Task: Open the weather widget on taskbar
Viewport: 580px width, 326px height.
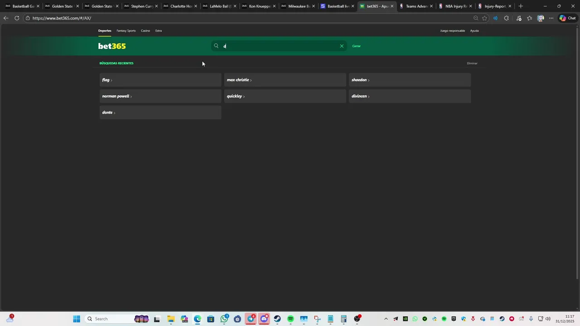Action: tap(10, 319)
